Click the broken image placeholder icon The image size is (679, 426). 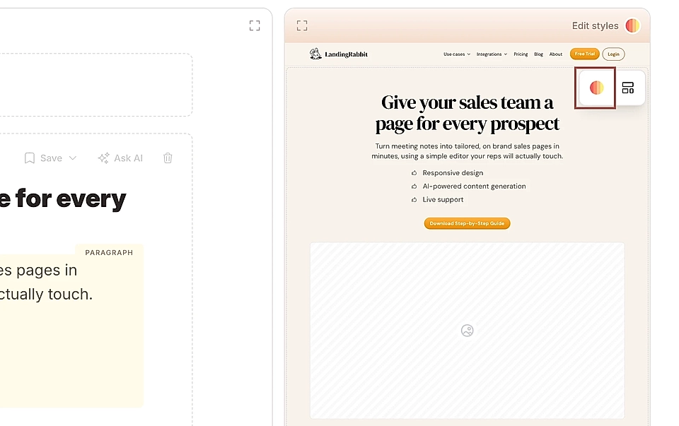click(467, 330)
